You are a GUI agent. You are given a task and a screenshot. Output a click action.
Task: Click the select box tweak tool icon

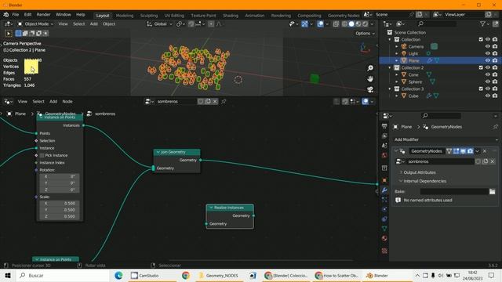click(x=9, y=33)
